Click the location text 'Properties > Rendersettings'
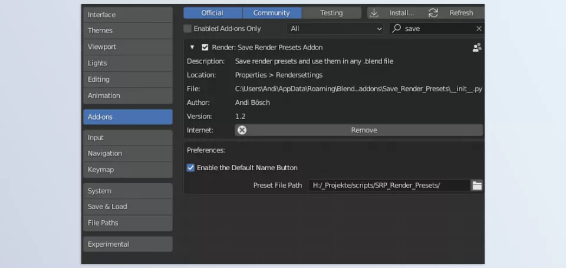The width and height of the screenshot is (566, 268). (279, 75)
